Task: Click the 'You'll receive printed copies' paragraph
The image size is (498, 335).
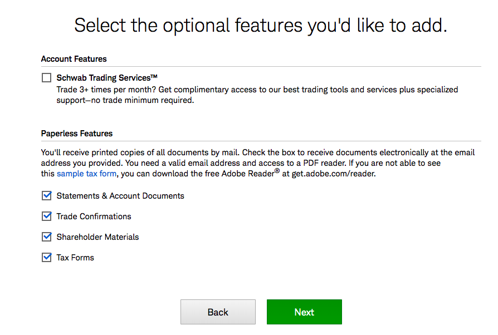Action: [258, 163]
